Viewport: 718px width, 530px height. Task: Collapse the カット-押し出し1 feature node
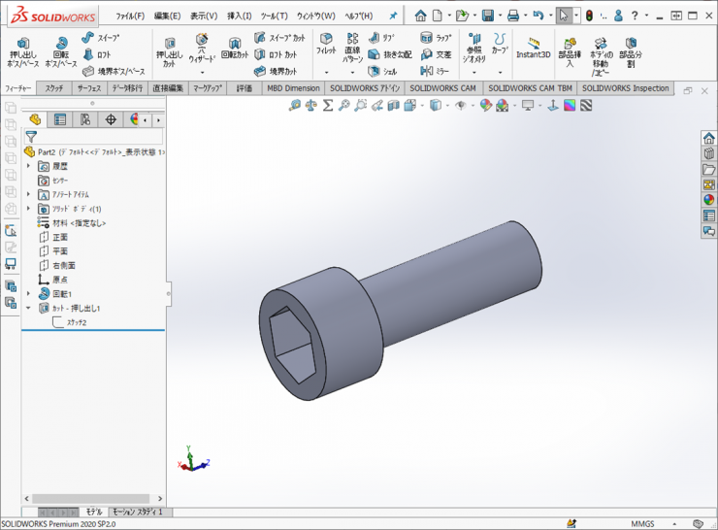(x=29, y=308)
